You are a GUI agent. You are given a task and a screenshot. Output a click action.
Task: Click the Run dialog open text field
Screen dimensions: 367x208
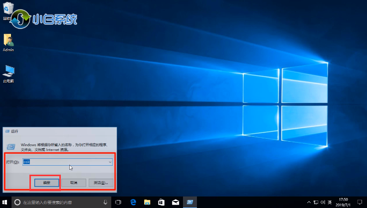(x=65, y=162)
